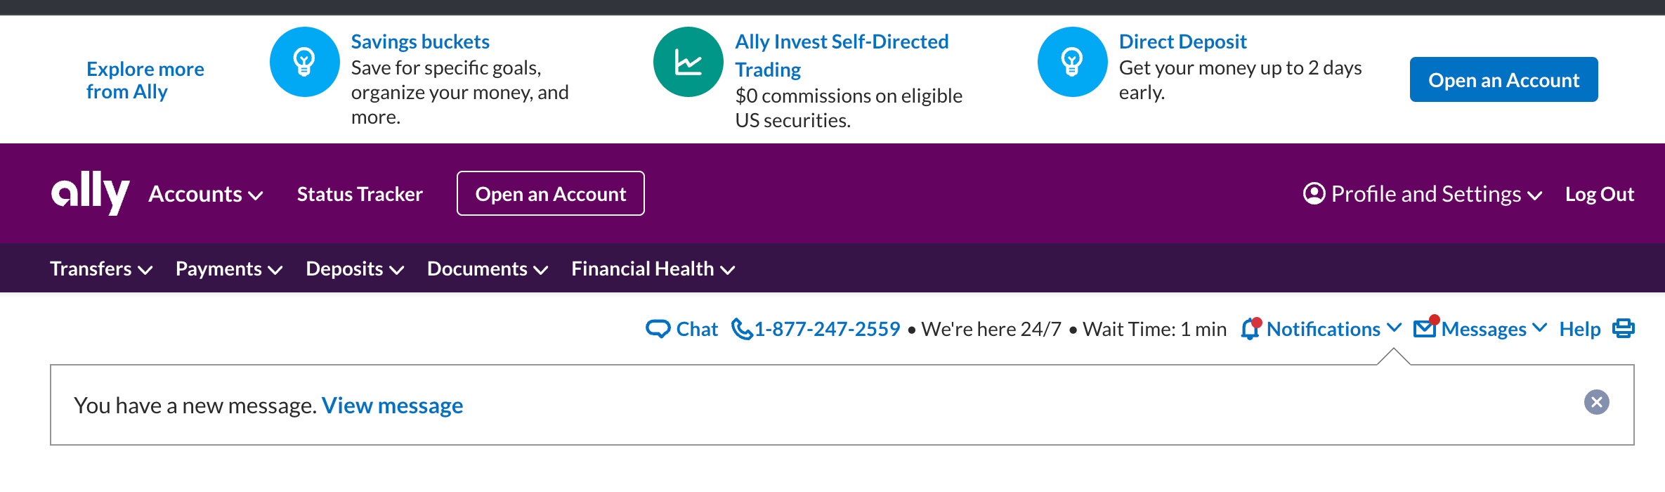Go to home via Ally logo
1665x492 pixels.
tap(90, 193)
